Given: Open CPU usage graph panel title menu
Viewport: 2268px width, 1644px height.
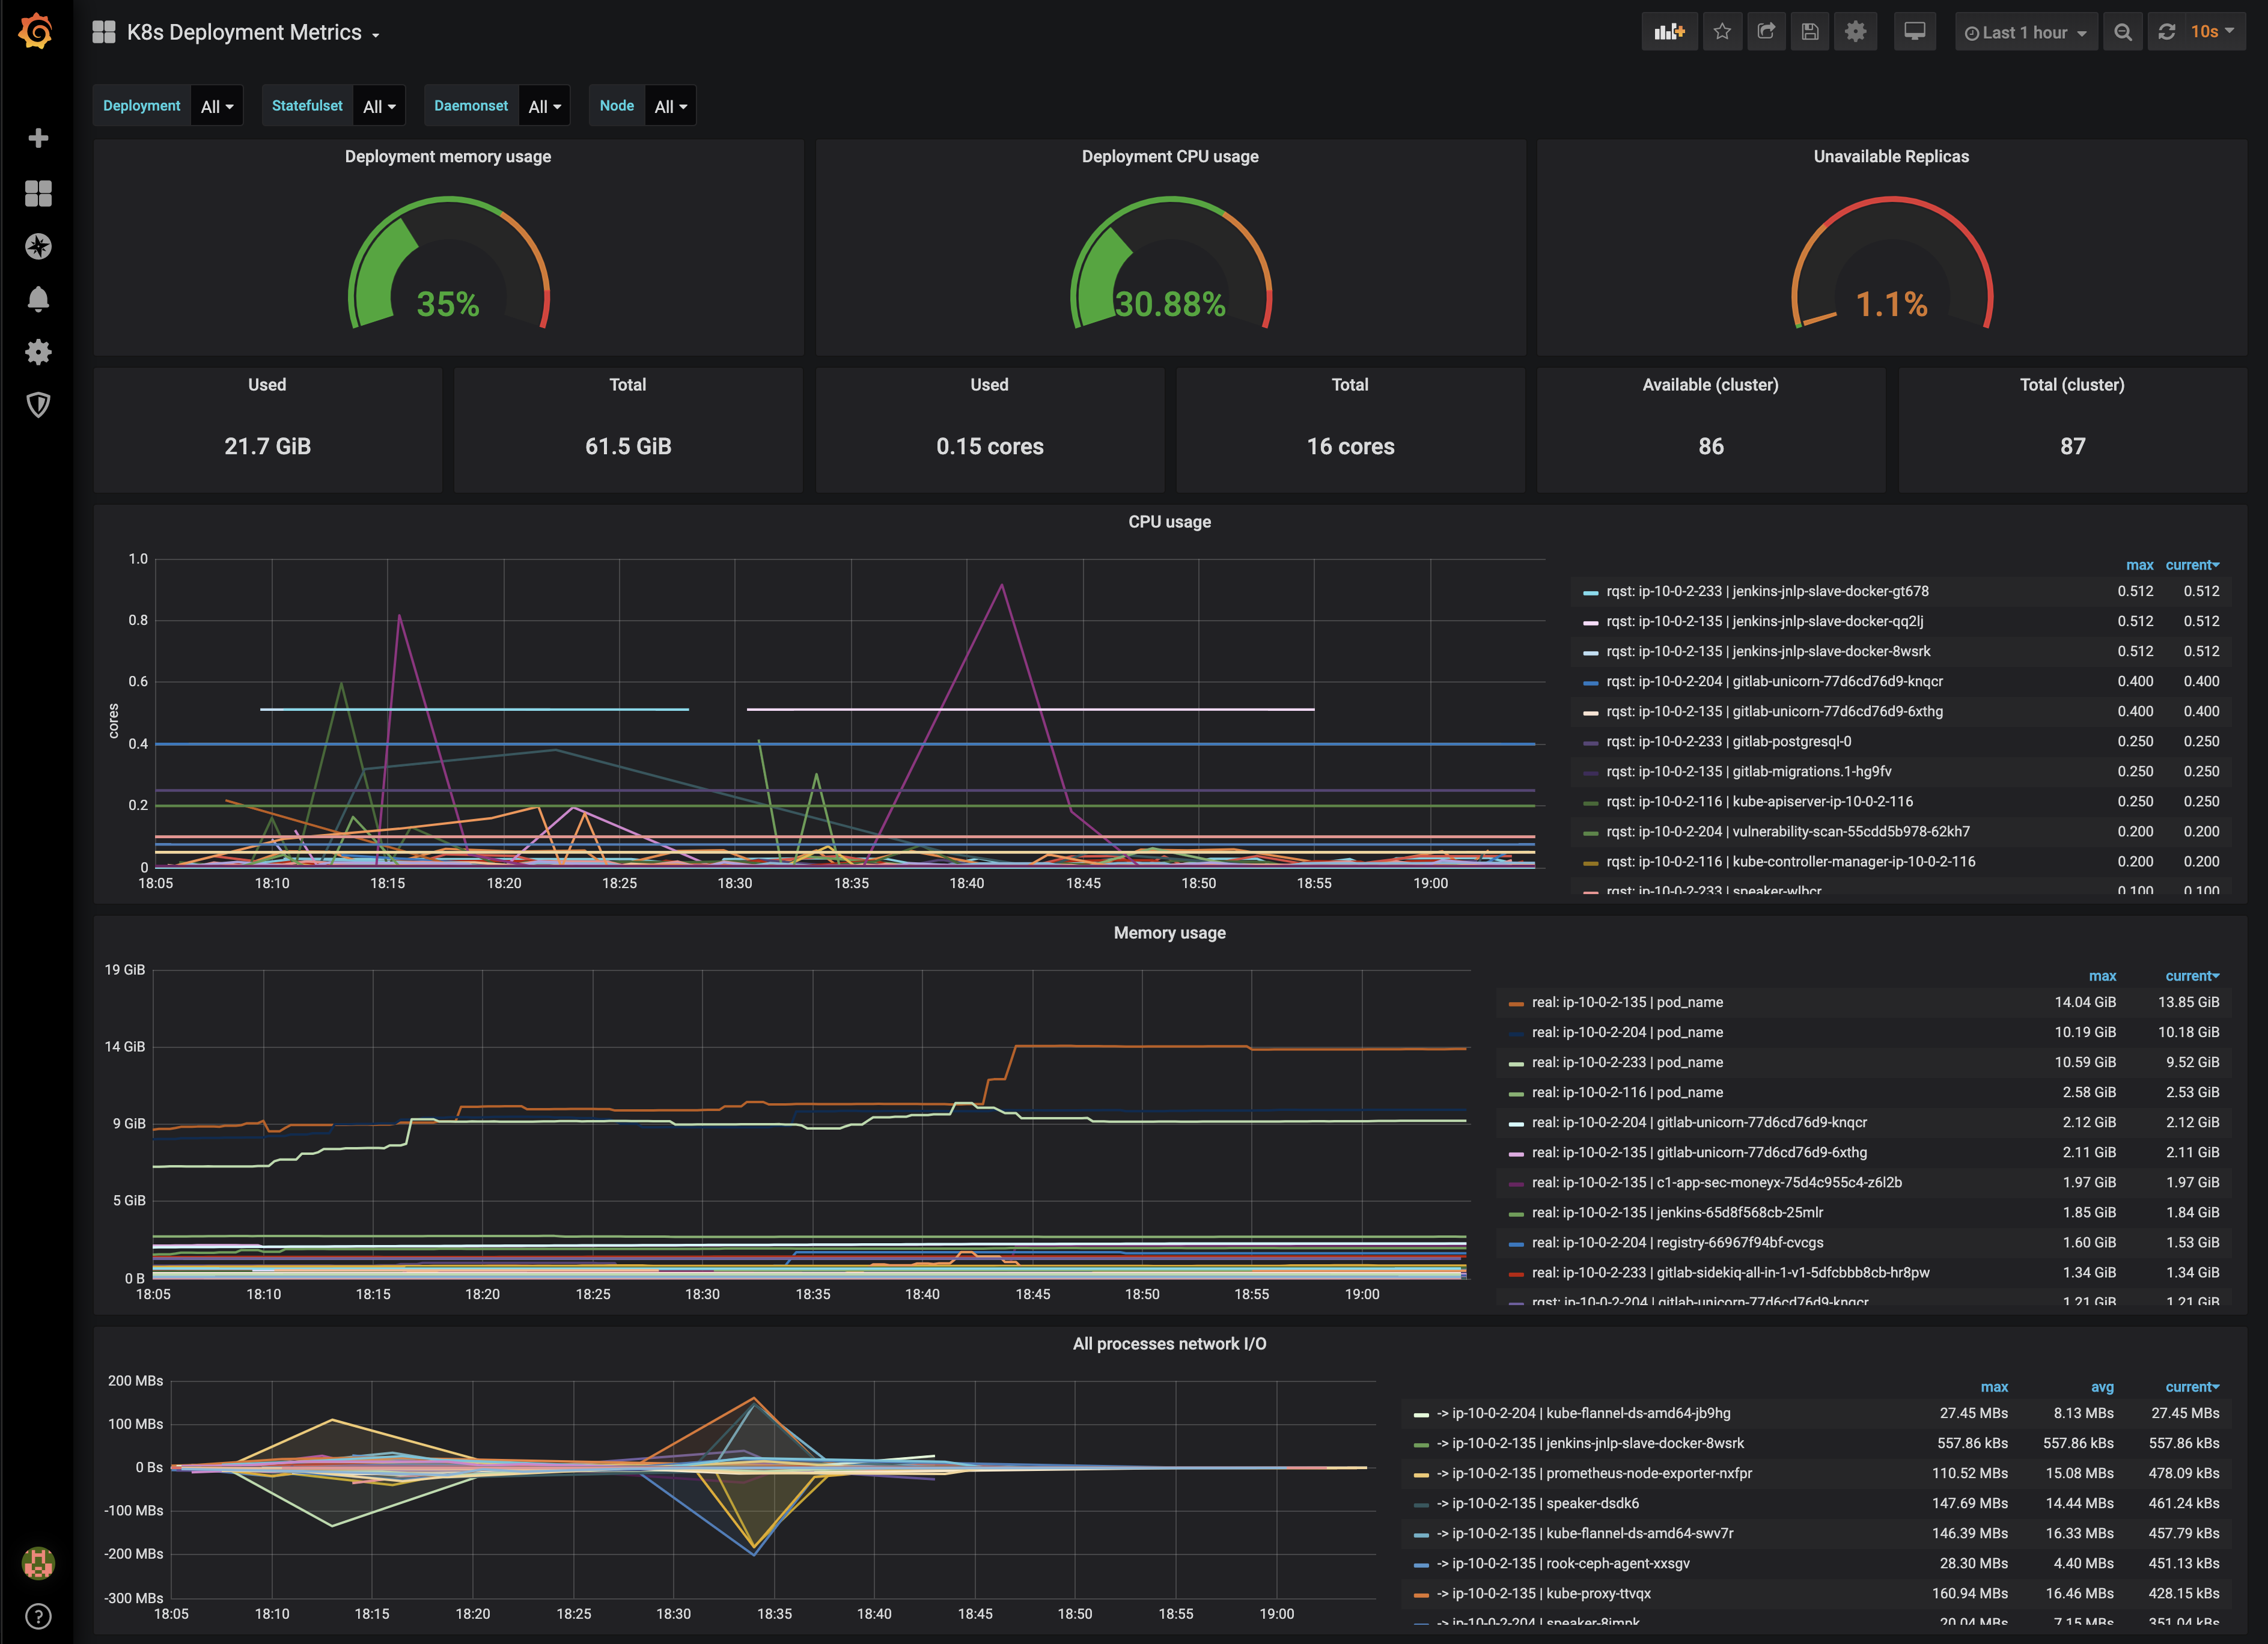Looking at the screenshot, I should 1170,522.
